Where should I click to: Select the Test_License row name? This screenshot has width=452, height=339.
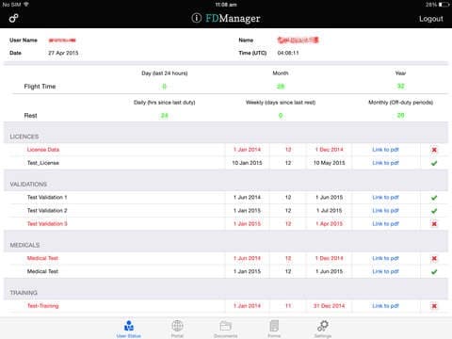[x=43, y=163]
